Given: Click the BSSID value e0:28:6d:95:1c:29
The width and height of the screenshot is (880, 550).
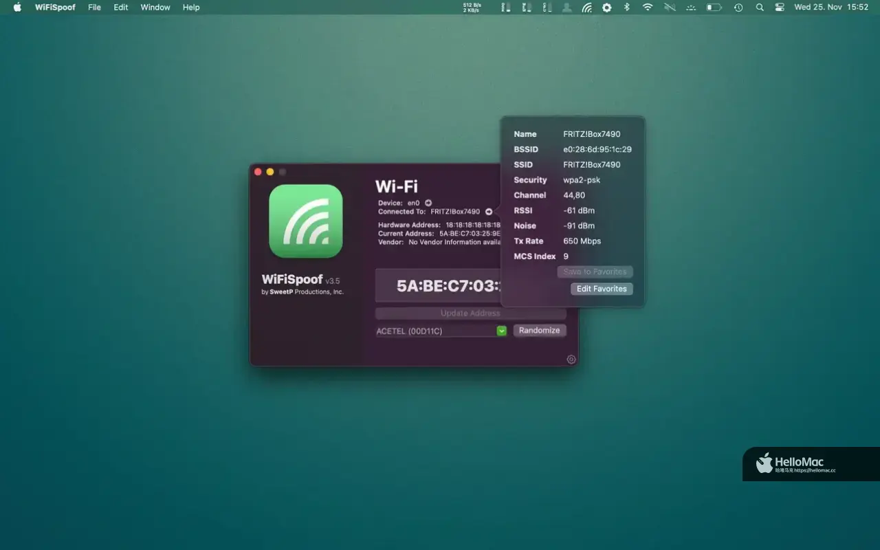Looking at the screenshot, I should pos(597,149).
